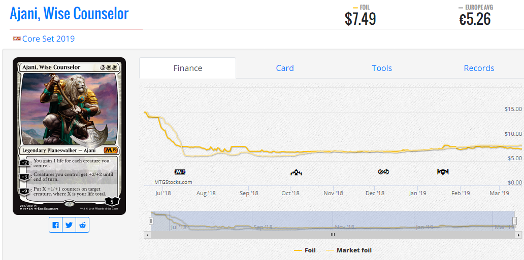This screenshot has height=260, width=524.
Task: Click the Guilds of Ravnica set marker
Action: [296, 172]
